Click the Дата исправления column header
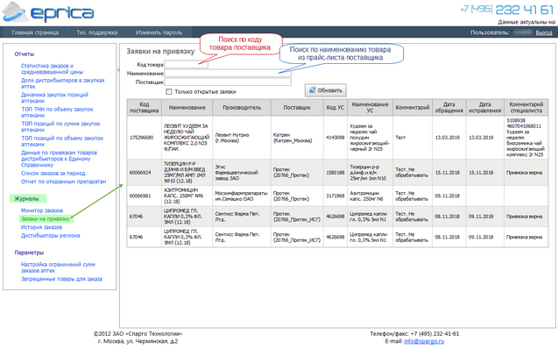 (484, 108)
